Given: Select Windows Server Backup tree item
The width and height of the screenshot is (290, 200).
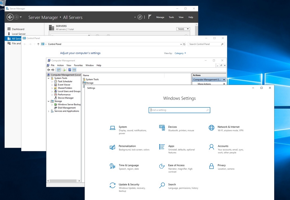Looking at the screenshot, I should pos(69,104).
